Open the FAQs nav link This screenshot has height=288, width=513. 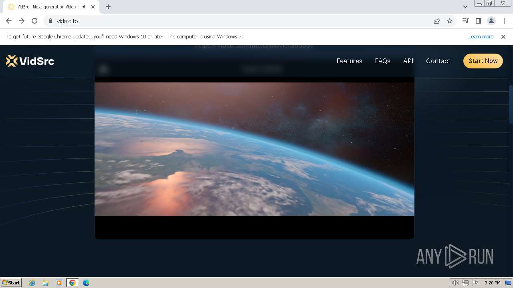(x=382, y=61)
